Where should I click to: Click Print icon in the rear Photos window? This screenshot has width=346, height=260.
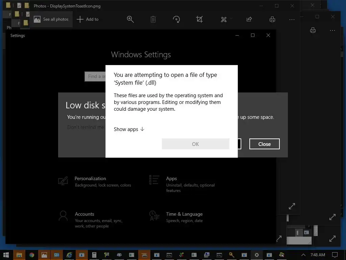[x=313, y=30]
